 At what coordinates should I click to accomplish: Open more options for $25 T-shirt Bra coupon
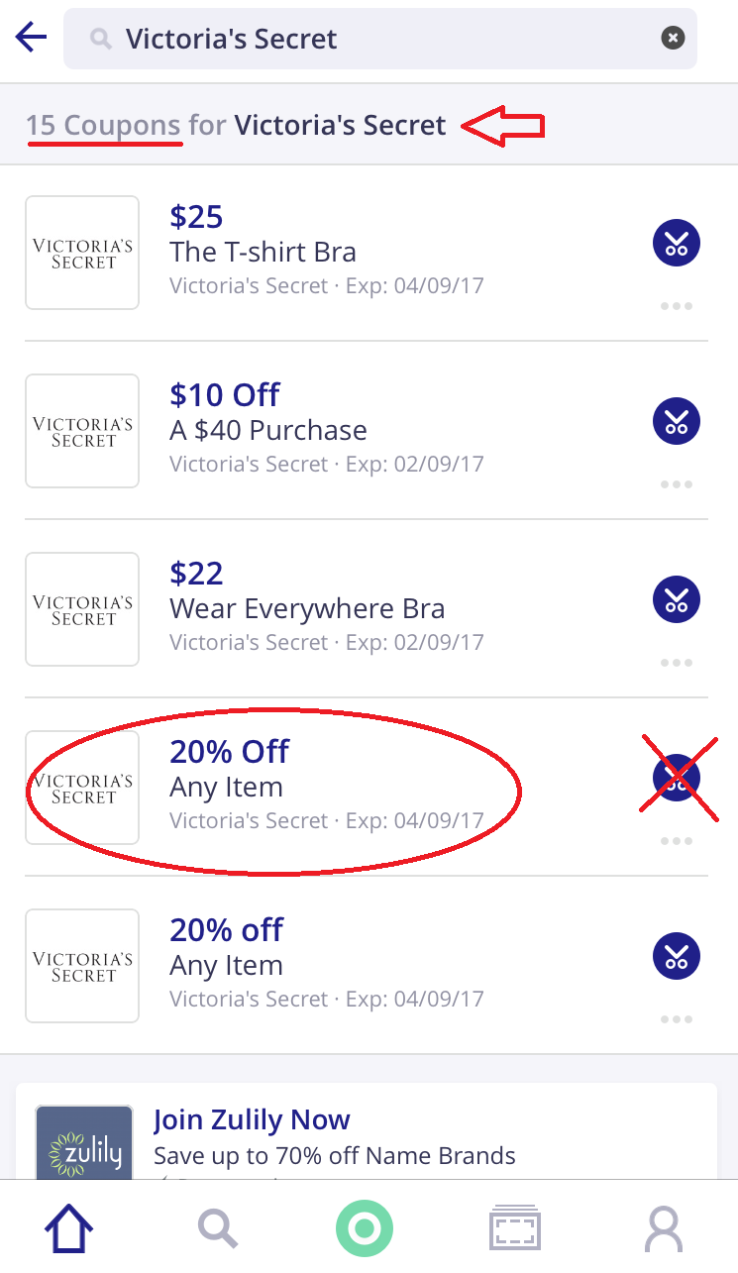(677, 306)
